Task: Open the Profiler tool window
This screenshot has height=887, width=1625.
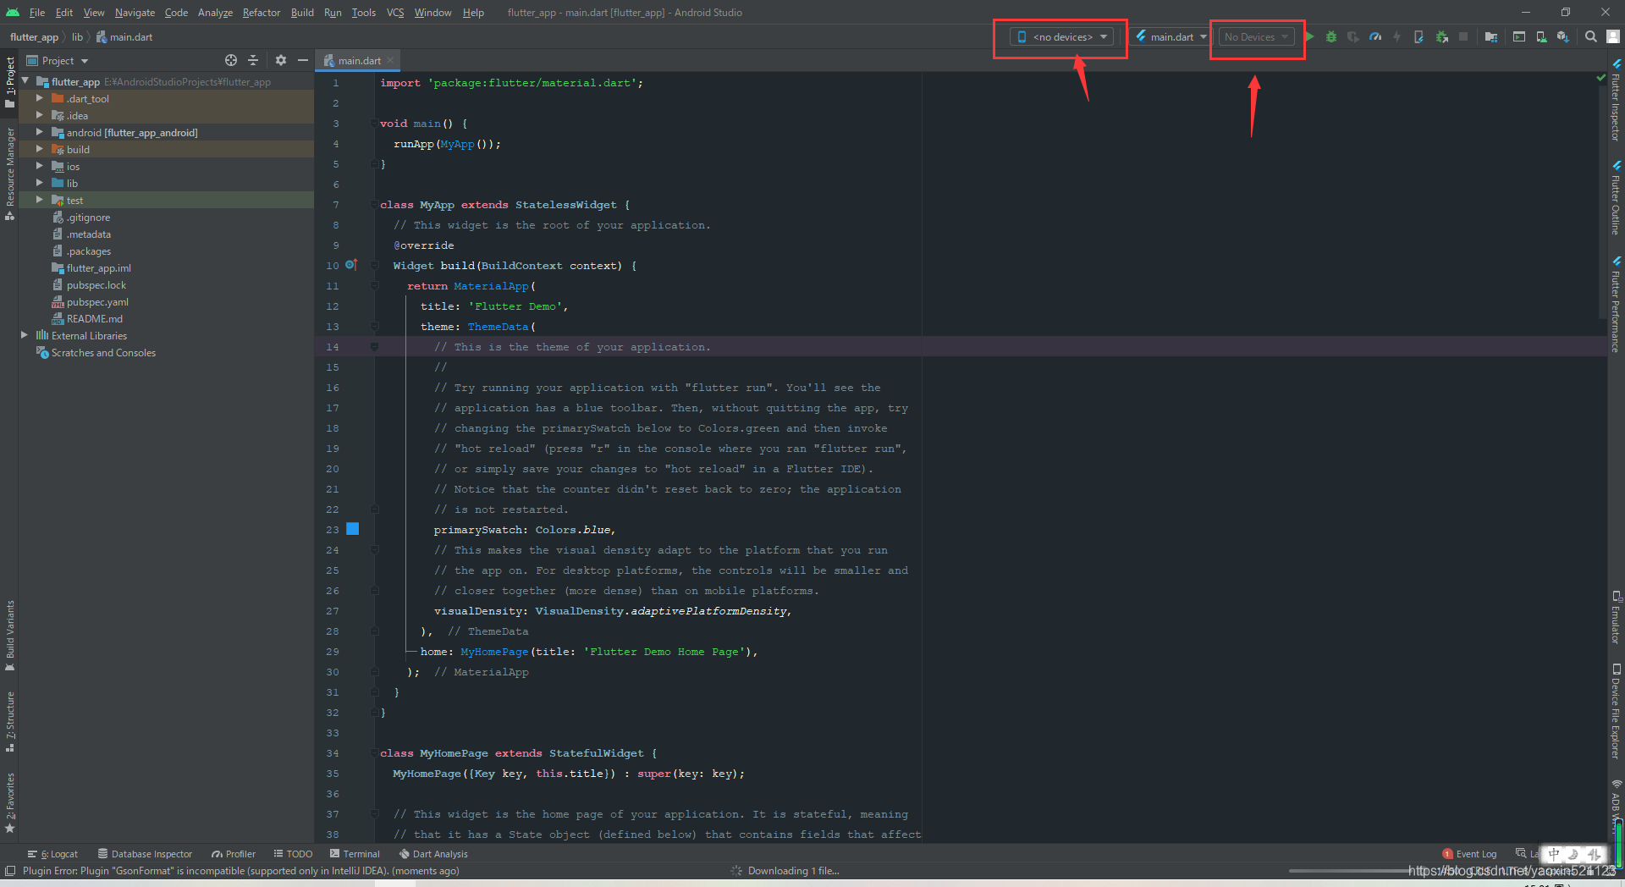Action: pos(234,854)
